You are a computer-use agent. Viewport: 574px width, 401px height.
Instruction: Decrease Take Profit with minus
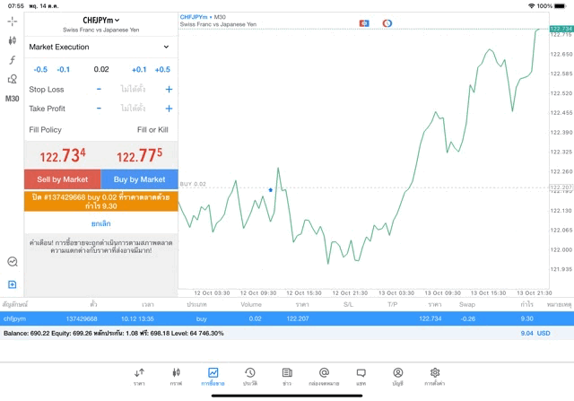[x=99, y=109]
